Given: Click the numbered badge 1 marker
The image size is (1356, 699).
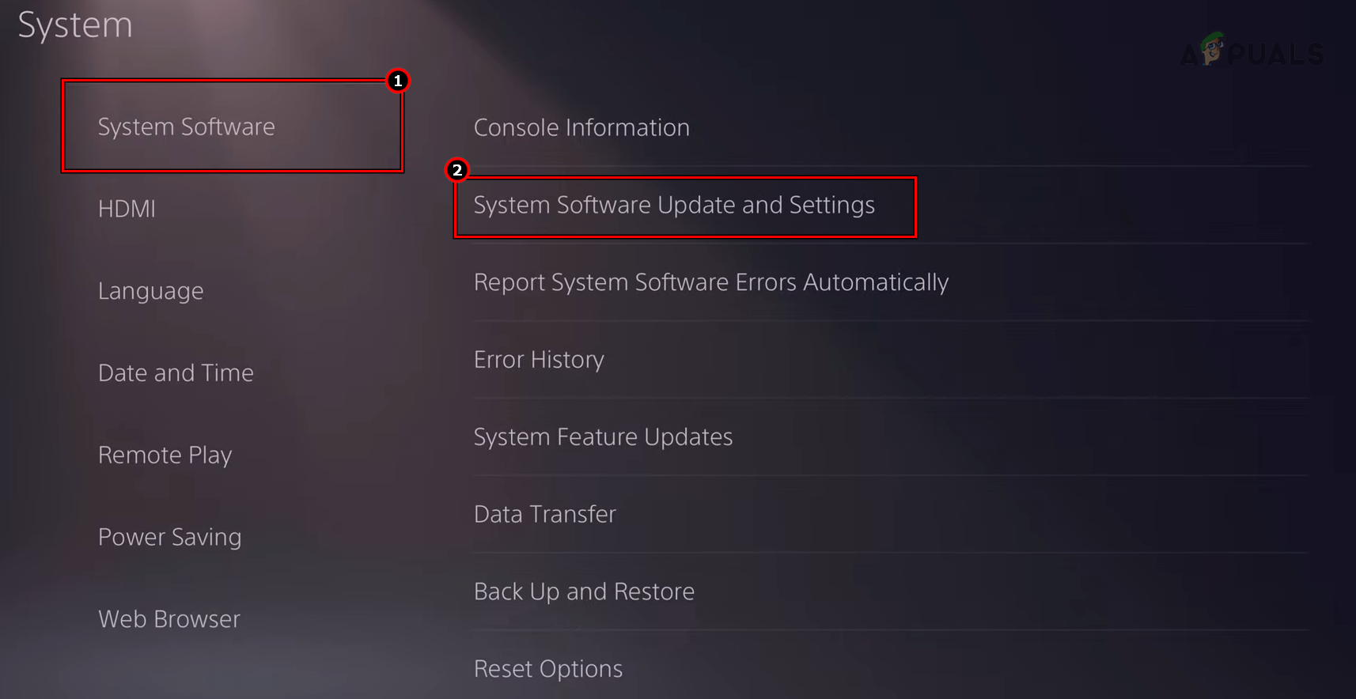Looking at the screenshot, I should click(399, 81).
